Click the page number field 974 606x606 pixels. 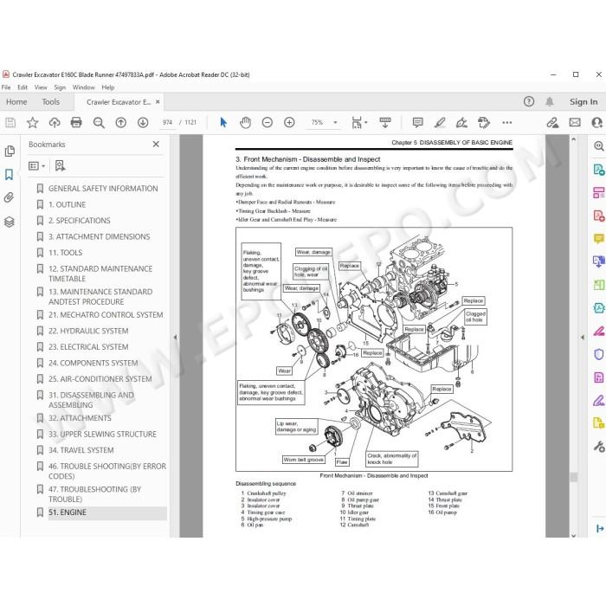click(167, 123)
